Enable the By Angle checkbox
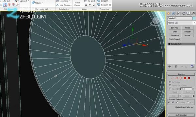This screenshot has height=117, width=196. click(170, 89)
